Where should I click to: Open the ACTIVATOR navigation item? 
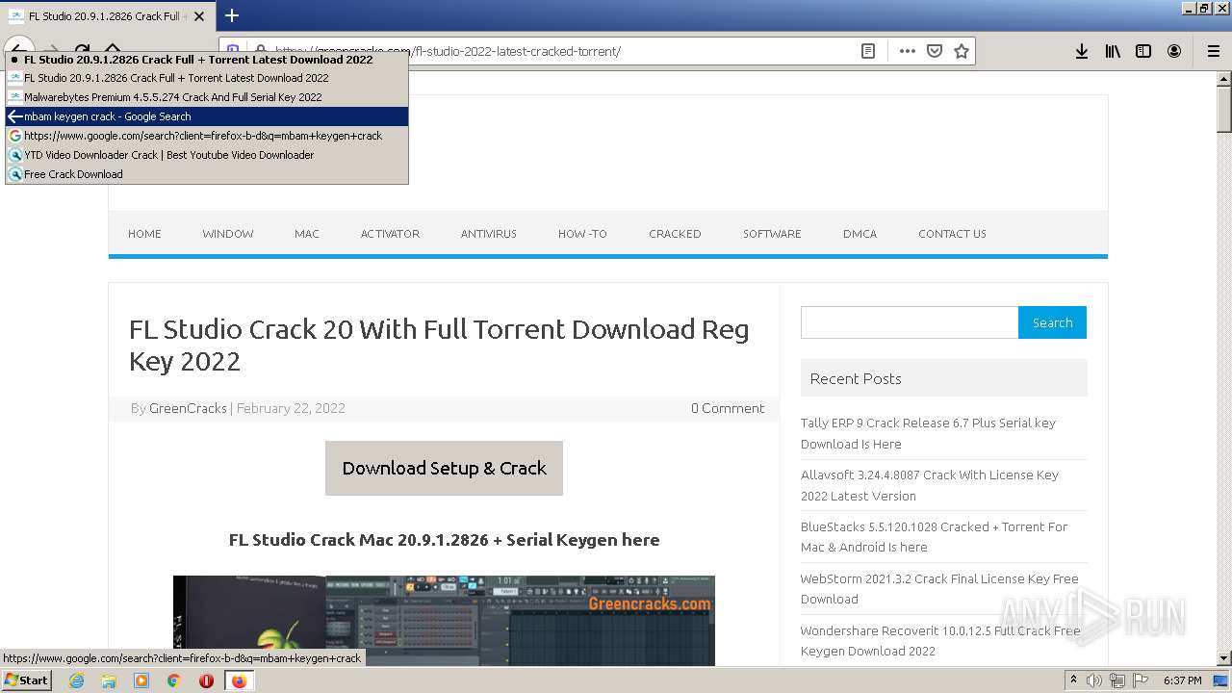tap(390, 234)
